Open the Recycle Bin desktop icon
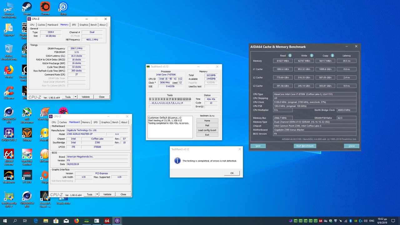Image resolution: width=400 pixels, height=225 pixels. pos(9,52)
